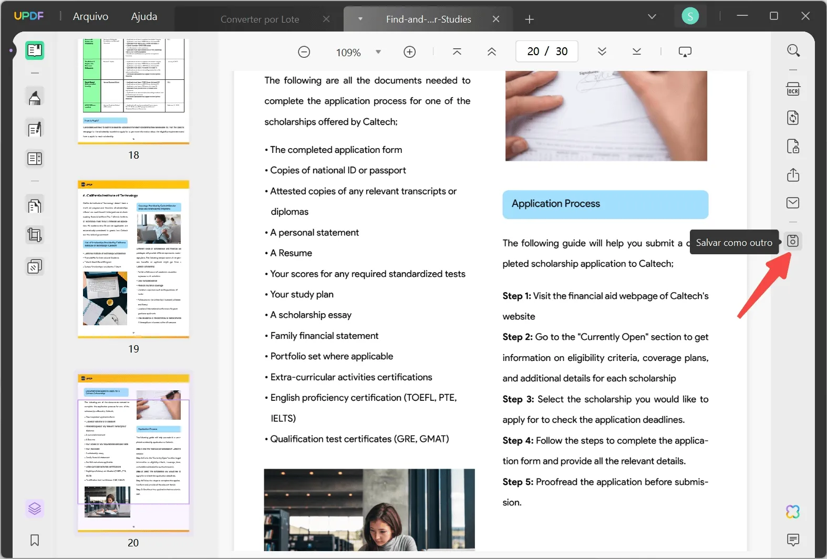The width and height of the screenshot is (827, 559).
Task: Expand the tab options dropdown arrow
Action: coord(360,19)
